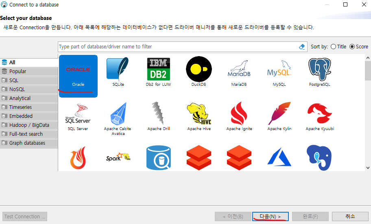Click the driver list scrollbar thumb
371x224 pixels.
pyautogui.click(x=368, y=71)
